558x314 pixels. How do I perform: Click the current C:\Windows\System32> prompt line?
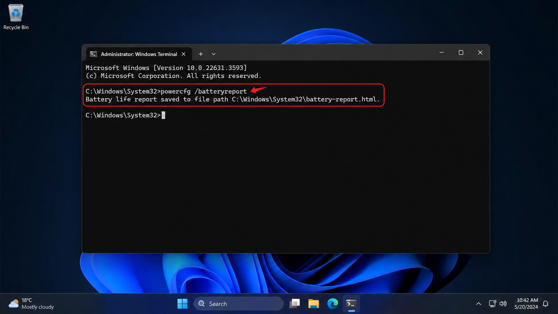coord(125,115)
